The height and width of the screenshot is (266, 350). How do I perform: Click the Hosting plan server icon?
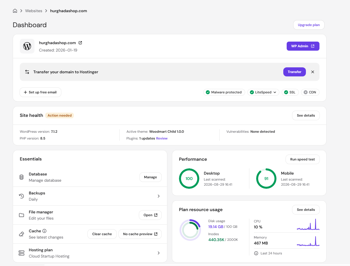pyautogui.click(x=21, y=253)
